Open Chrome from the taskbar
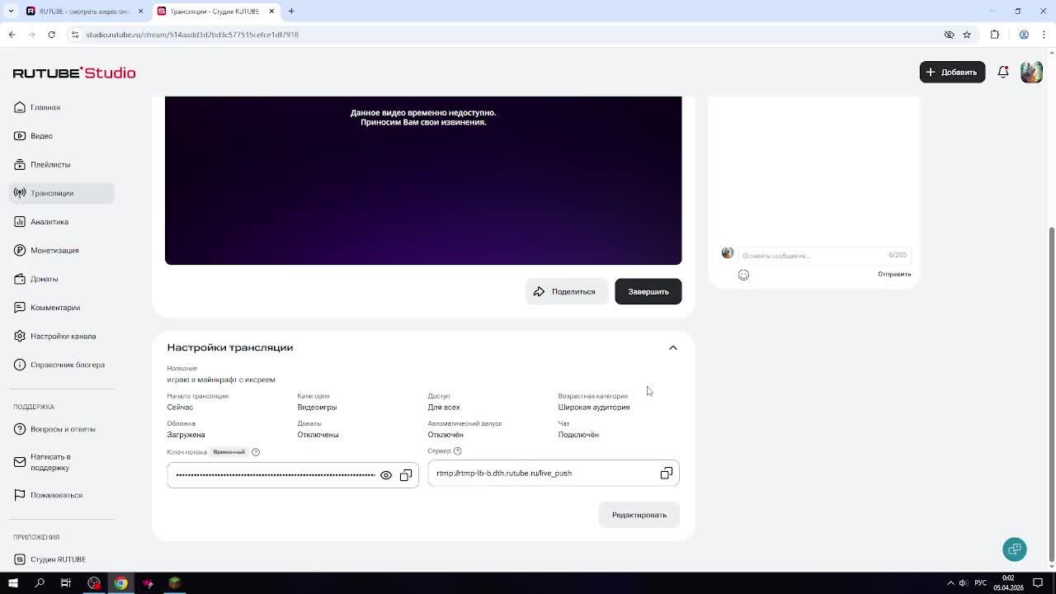The width and height of the screenshot is (1056, 594). click(121, 583)
